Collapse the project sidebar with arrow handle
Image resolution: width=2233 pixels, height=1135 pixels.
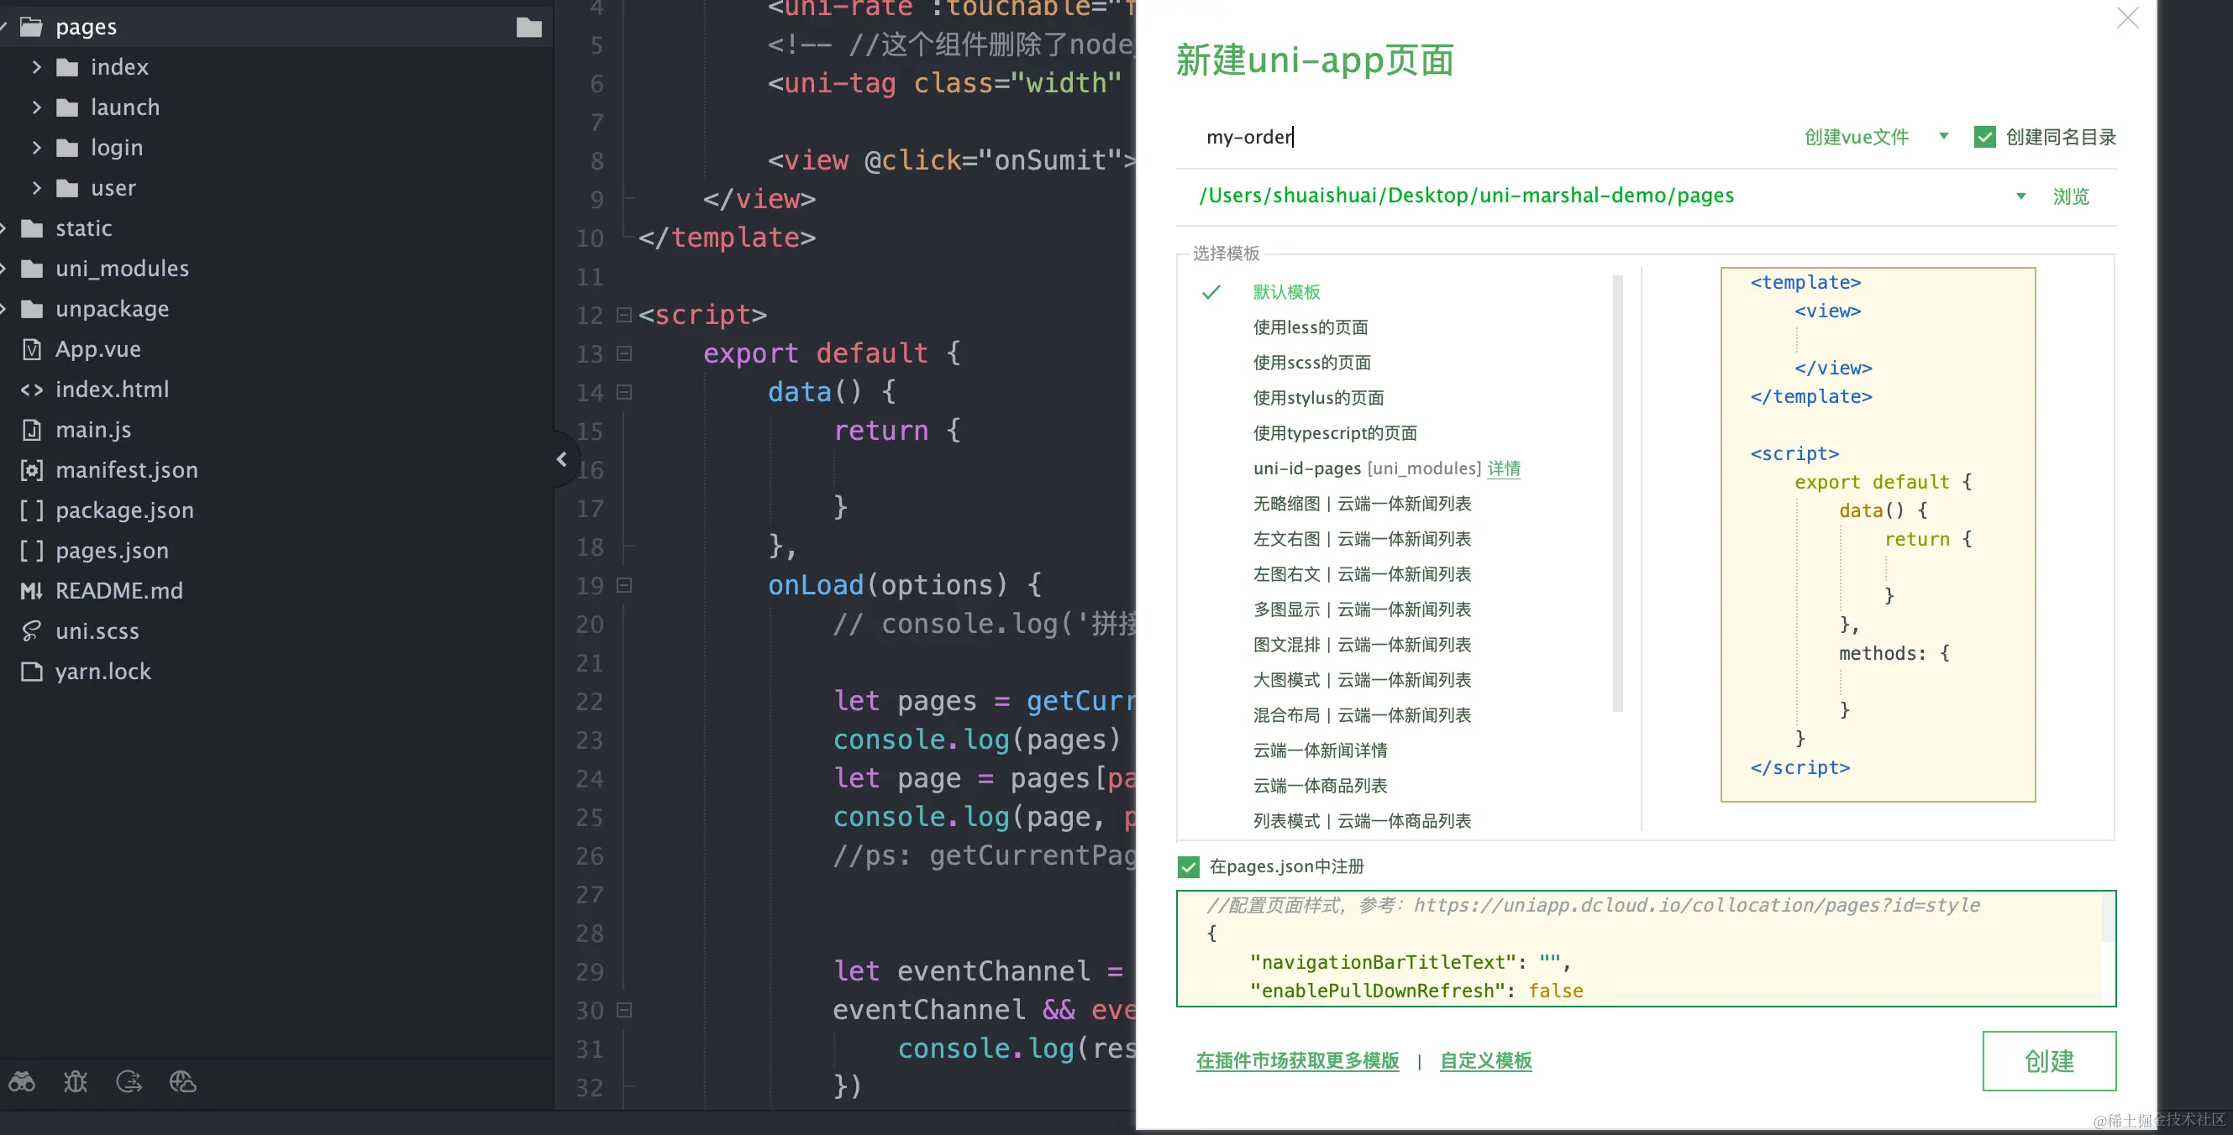(x=562, y=458)
